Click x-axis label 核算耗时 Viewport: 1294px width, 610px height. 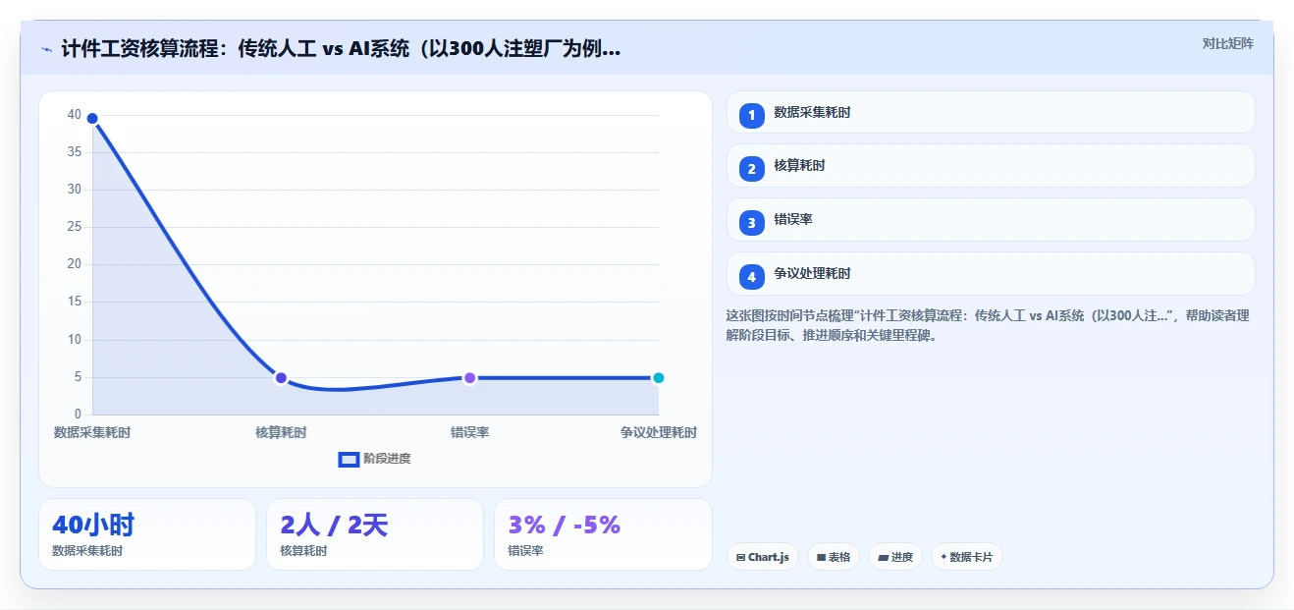281,432
